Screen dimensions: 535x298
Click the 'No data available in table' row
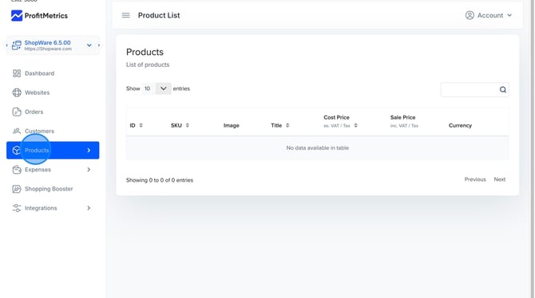click(317, 148)
